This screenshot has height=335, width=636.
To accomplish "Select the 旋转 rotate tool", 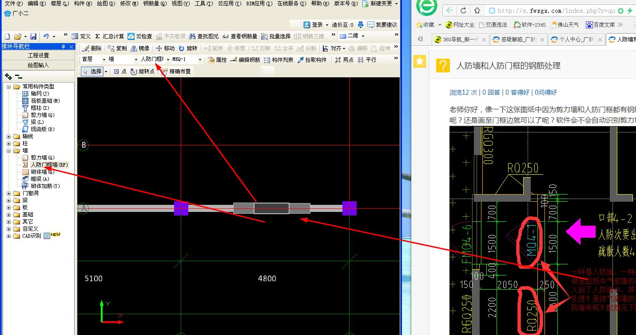I will [x=188, y=48].
